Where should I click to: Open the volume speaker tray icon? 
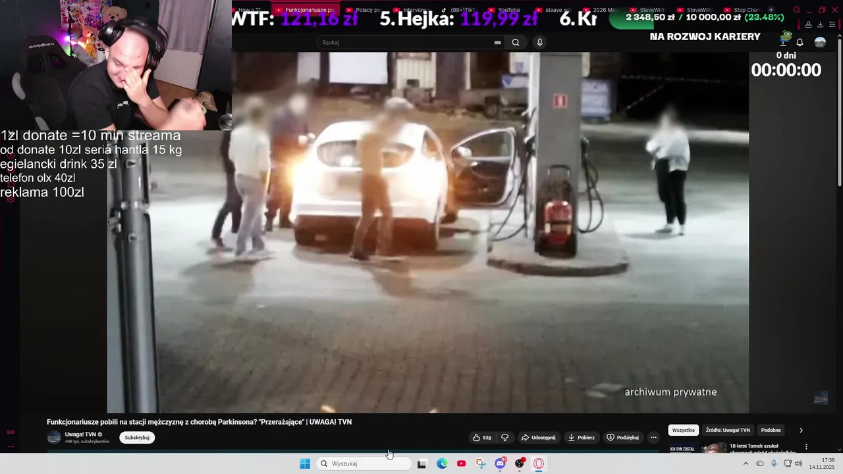(x=799, y=463)
